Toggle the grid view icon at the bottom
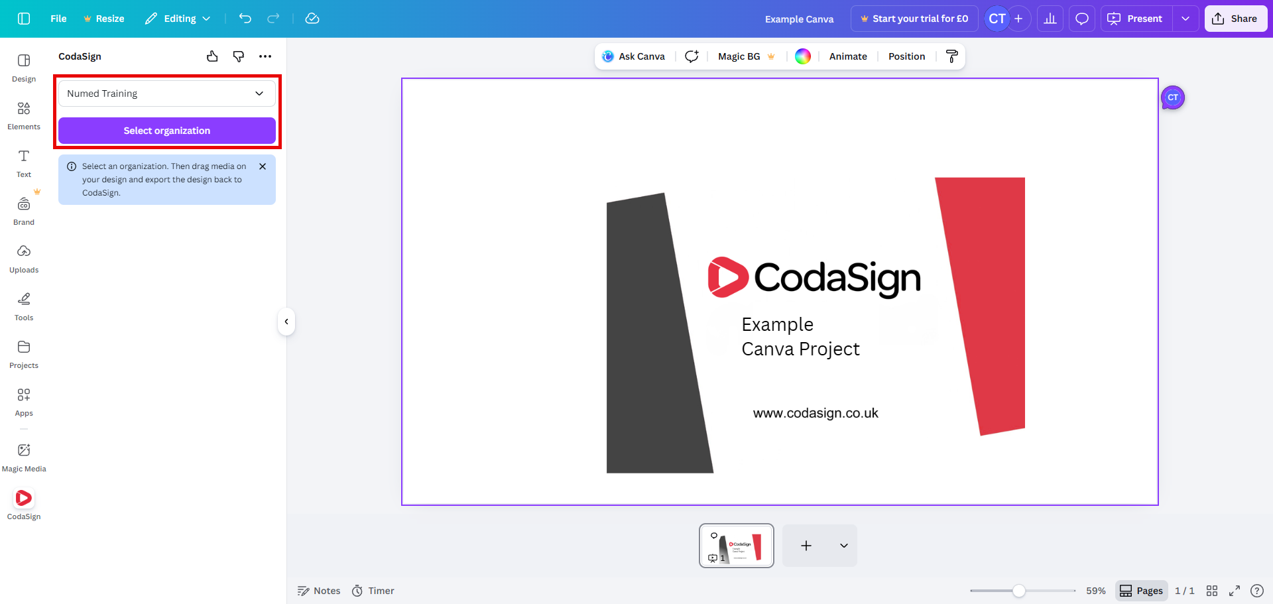Image resolution: width=1273 pixels, height=604 pixels. pyautogui.click(x=1212, y=591)
